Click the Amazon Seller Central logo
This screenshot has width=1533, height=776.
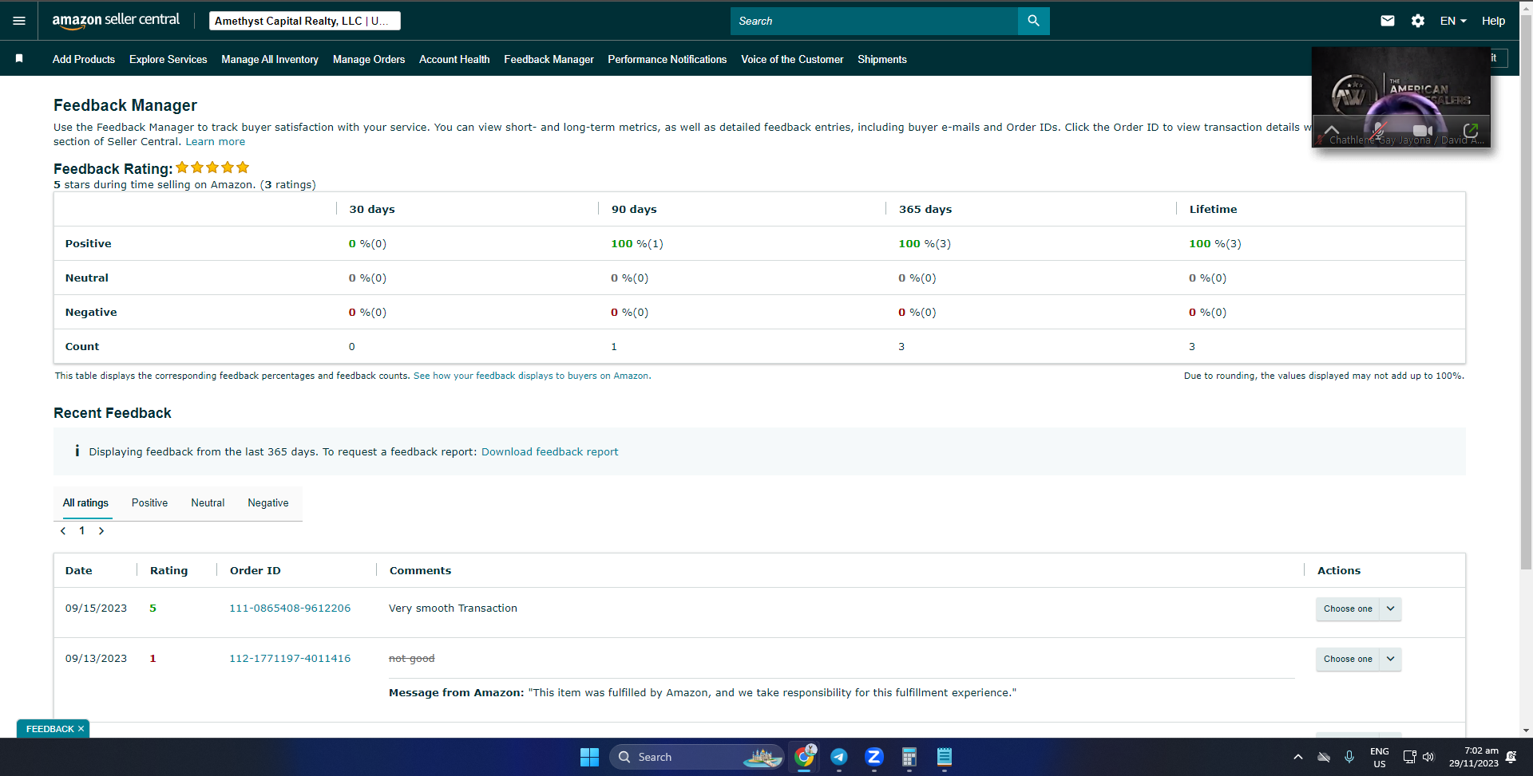coord(116,21)
